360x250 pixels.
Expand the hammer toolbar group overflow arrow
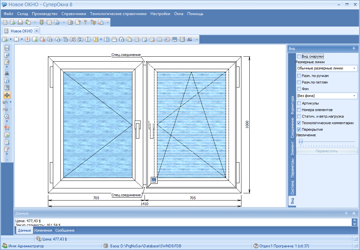(x=108, y=22)
